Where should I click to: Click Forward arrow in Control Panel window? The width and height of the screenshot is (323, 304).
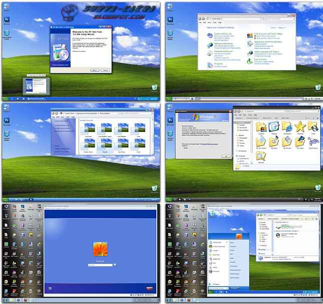tap(203, 18)
